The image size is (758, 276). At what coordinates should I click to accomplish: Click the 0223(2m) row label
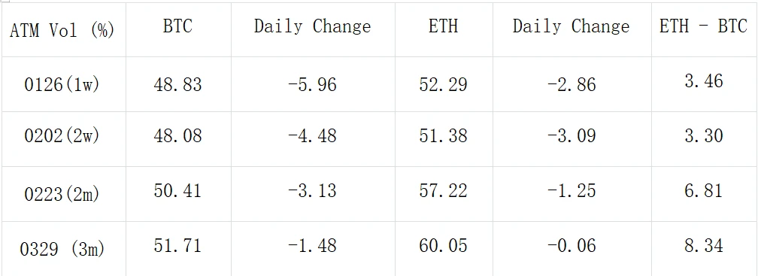pos(62,194)
